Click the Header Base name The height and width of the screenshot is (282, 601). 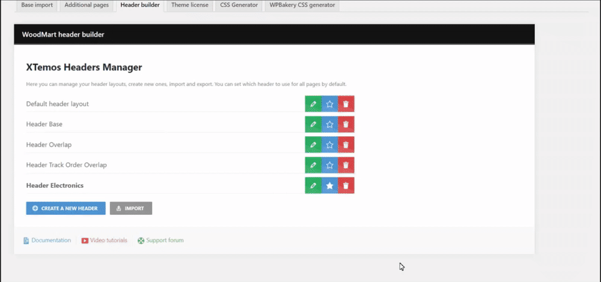(44, 124)
